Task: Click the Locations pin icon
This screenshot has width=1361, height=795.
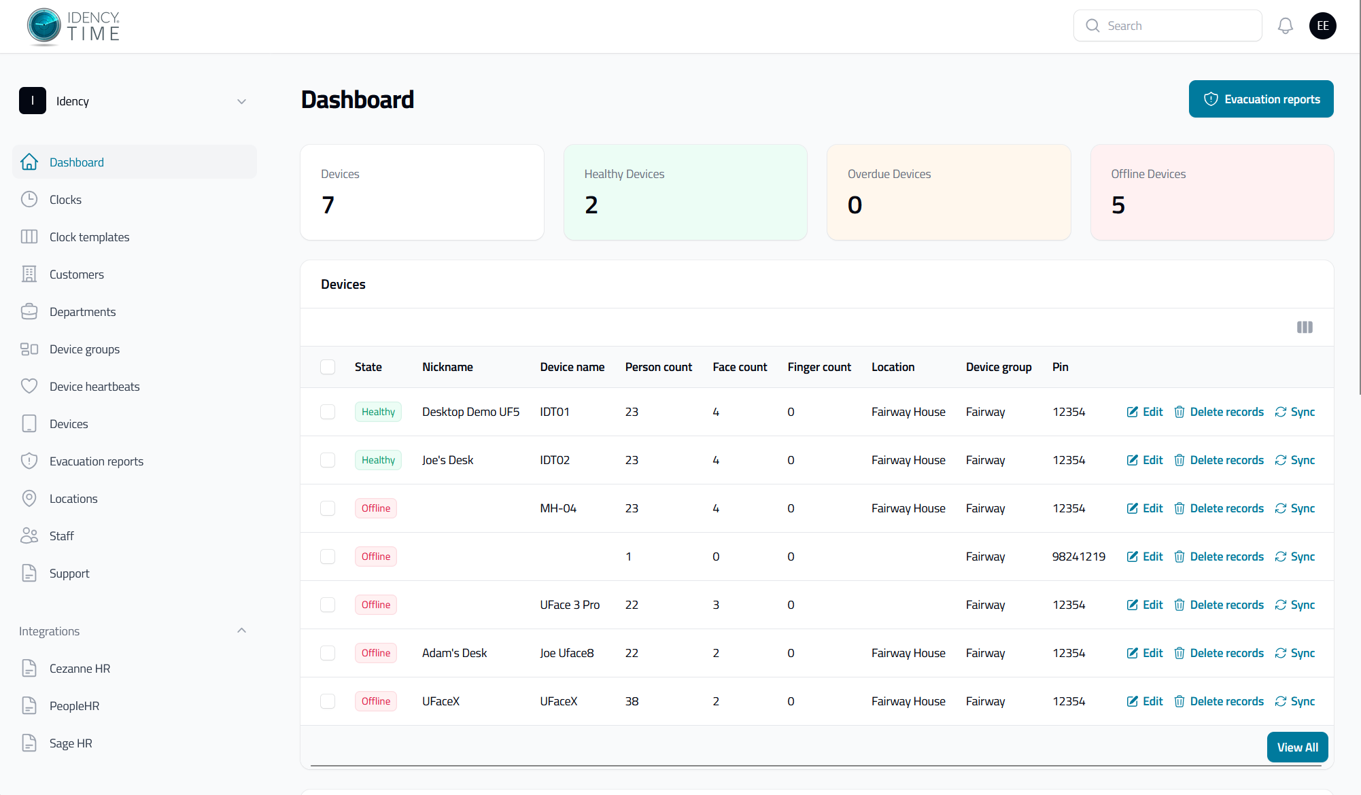Action: click(x=29, y=499)
